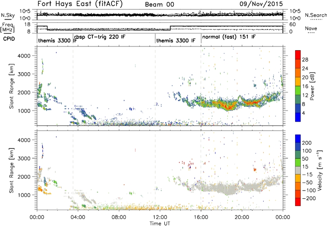Screen dimensions: 327x226
Task: Click the '60' label on the Nave axis
Action: pos(293,24)
